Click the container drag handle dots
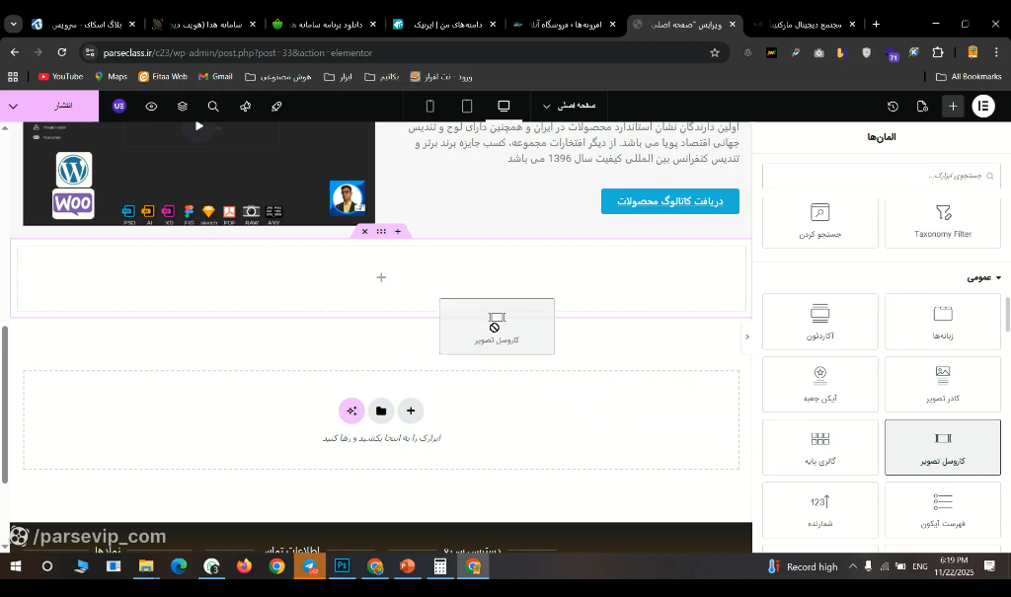Image resolution: width=1011 pixels, height=597 pixels. tap(381, 232)
